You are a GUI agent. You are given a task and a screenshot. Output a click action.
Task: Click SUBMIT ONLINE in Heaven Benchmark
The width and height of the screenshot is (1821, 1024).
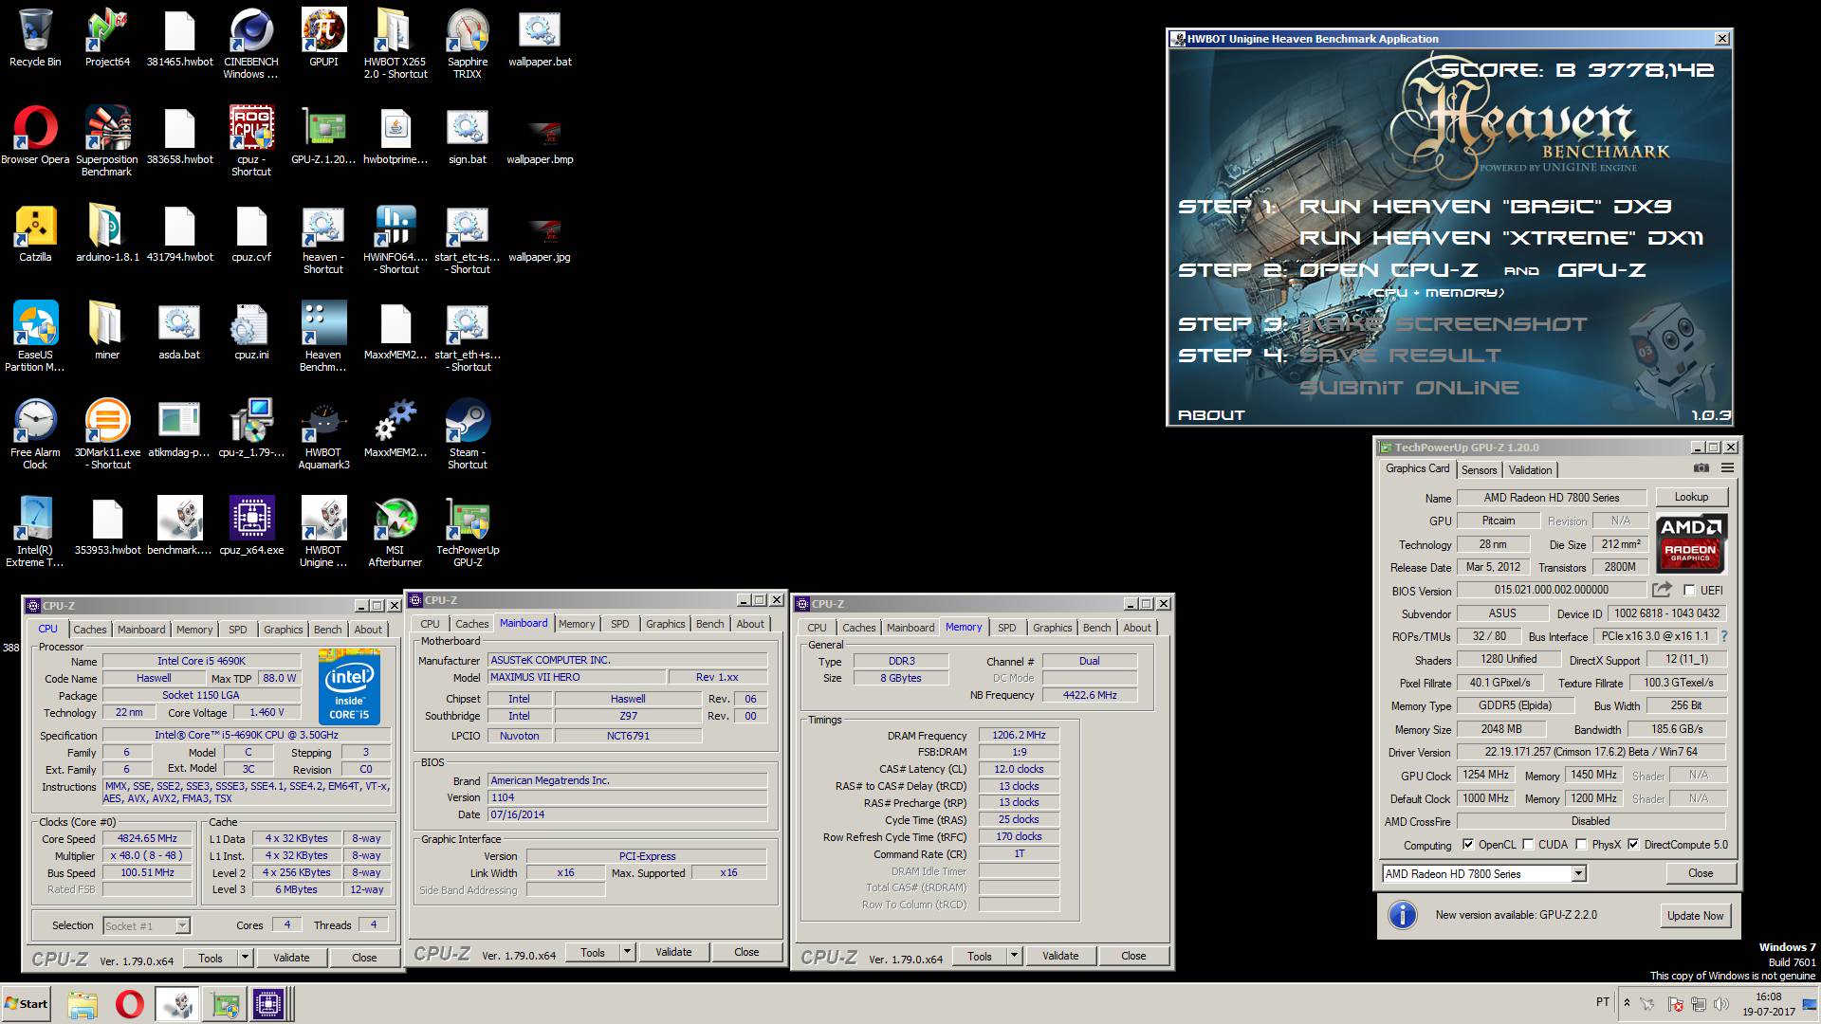click(1408, 388)
